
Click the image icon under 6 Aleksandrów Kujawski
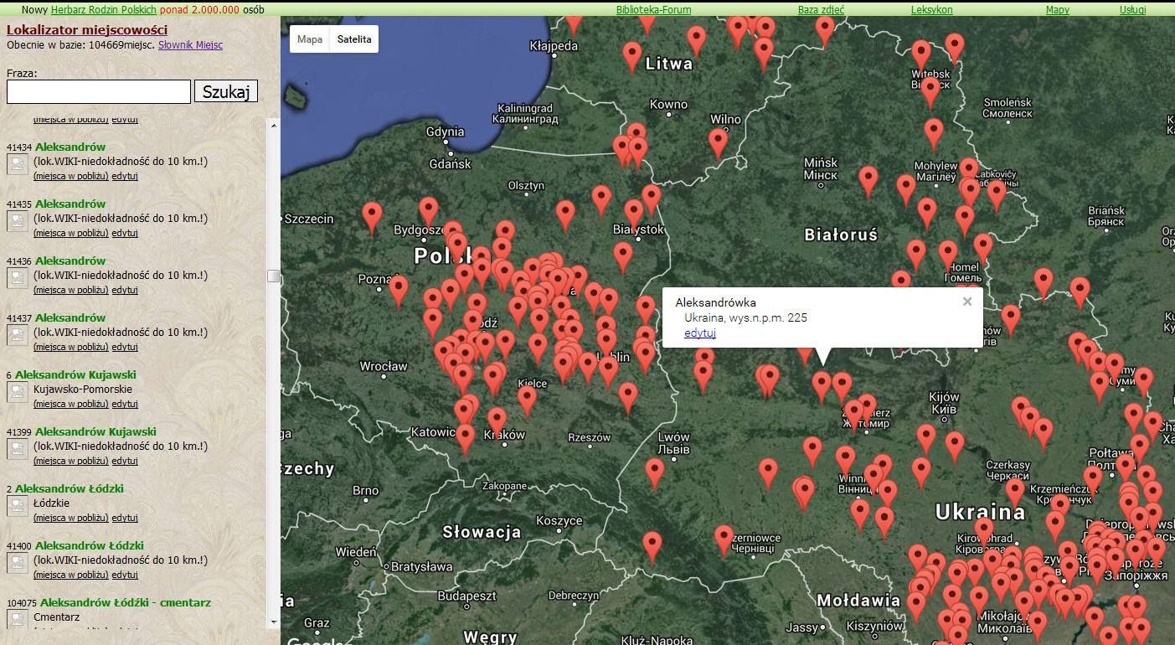pyautogui.click(x=18, y=392)
